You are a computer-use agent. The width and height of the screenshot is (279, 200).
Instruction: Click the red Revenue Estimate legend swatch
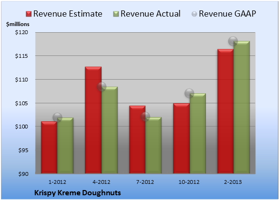point(28,14)
